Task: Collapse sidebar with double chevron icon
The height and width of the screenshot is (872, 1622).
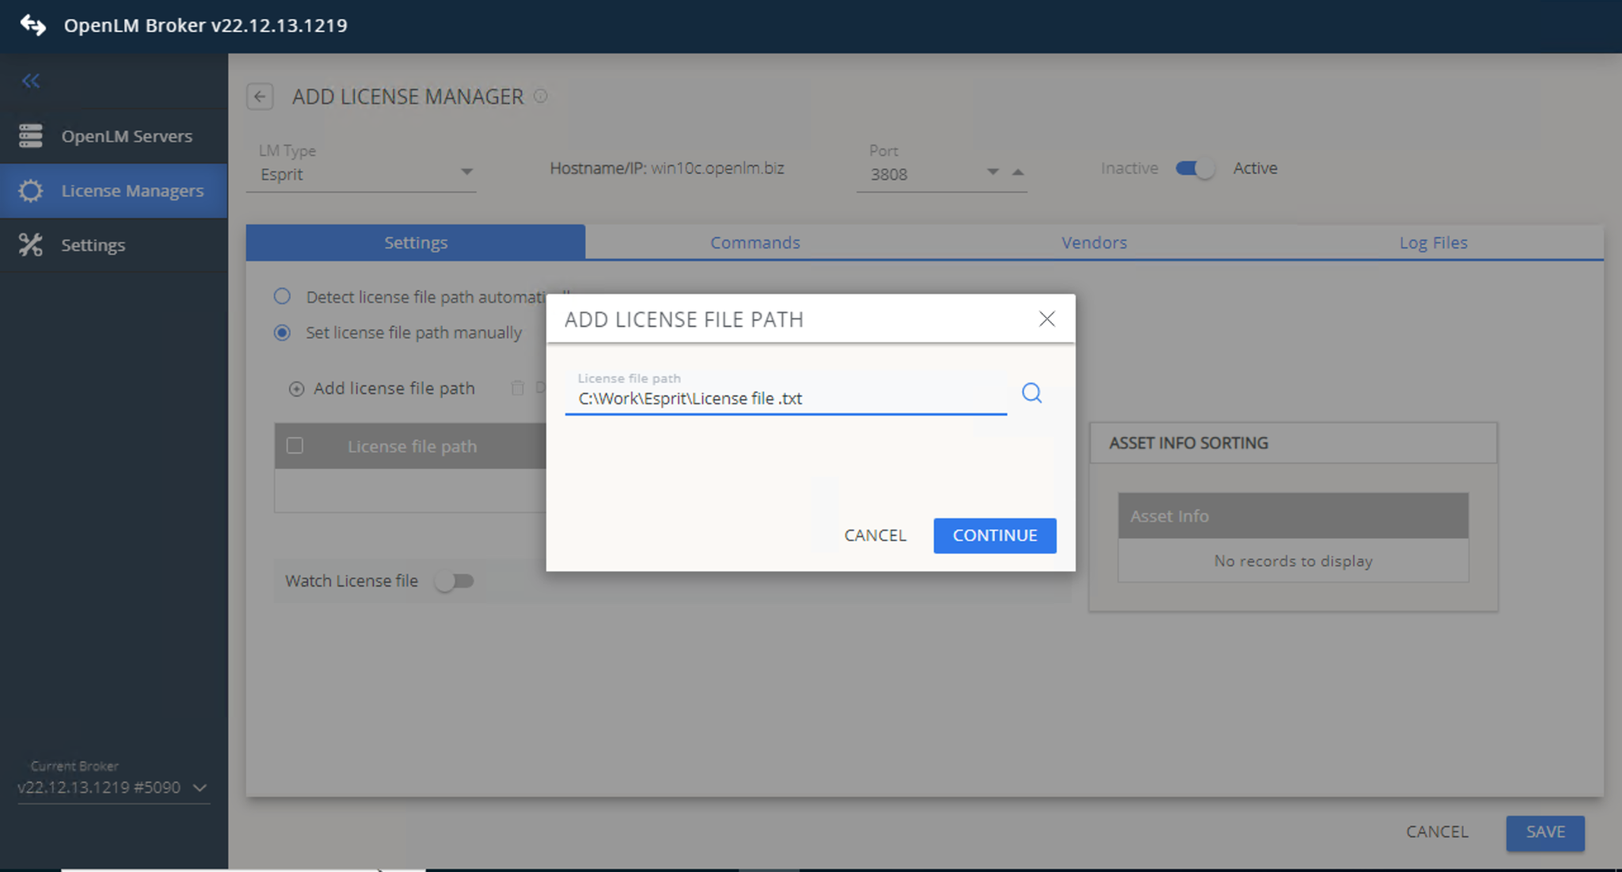Action: pyautogui.click(x=31, y=81)
